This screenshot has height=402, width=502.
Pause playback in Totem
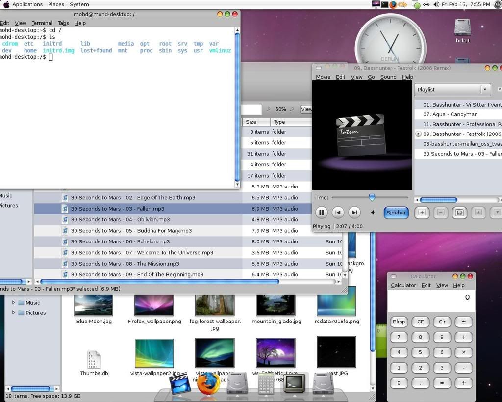322,212
